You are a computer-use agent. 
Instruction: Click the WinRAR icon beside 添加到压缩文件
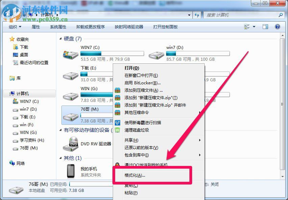click(x=118, y=90)
